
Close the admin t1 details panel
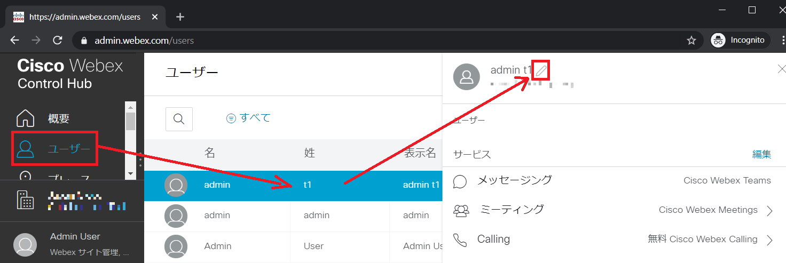click(782, 69)
